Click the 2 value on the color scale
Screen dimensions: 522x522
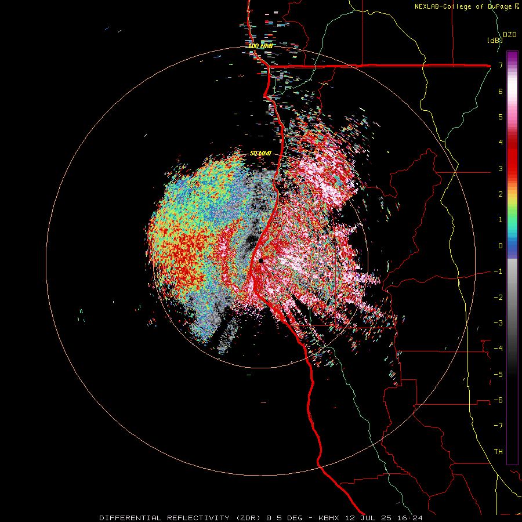pos(501,194)
